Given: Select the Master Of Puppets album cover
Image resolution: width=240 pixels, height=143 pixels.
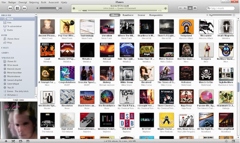Looking at the screenshot, I should click(67, 50).
